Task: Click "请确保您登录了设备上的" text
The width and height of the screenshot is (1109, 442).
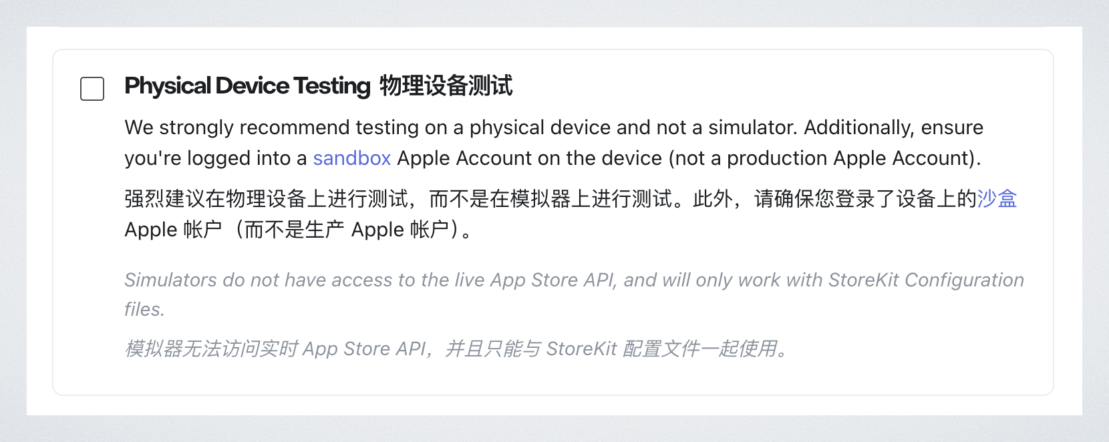Action: (865, 198)
